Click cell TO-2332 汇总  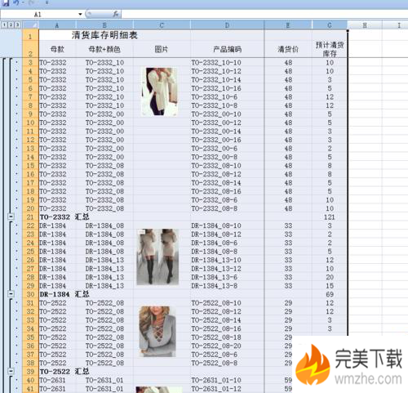click(64, 217)
